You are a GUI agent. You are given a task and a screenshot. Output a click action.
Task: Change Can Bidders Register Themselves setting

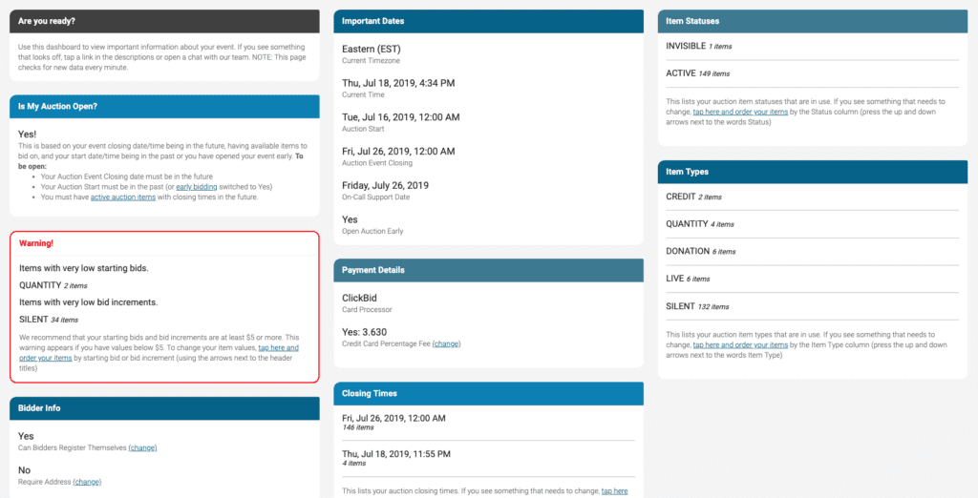pos(142,447)
